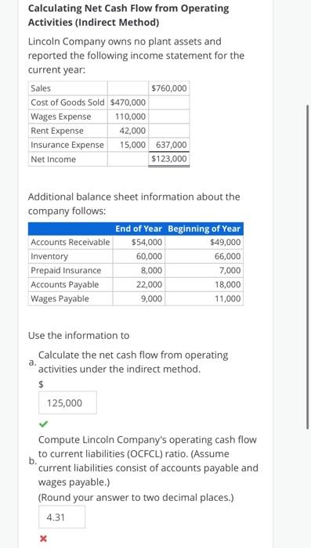Click the Cost of Goods Sold label
Viewport: 311px width, 548px height.
[x=67, y=103]
